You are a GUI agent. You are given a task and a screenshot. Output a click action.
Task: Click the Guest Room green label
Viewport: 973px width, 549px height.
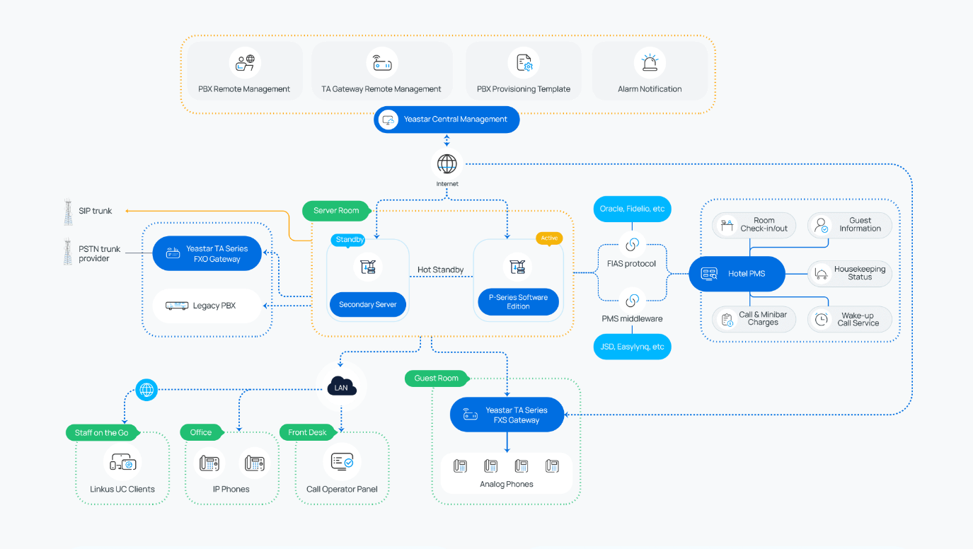(436, 378)
